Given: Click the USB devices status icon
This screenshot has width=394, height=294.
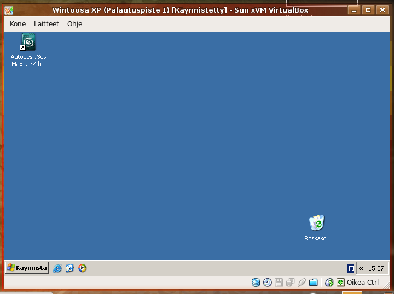Looking at the screenshot, I should pyautogui.click(x=302, y=283).
